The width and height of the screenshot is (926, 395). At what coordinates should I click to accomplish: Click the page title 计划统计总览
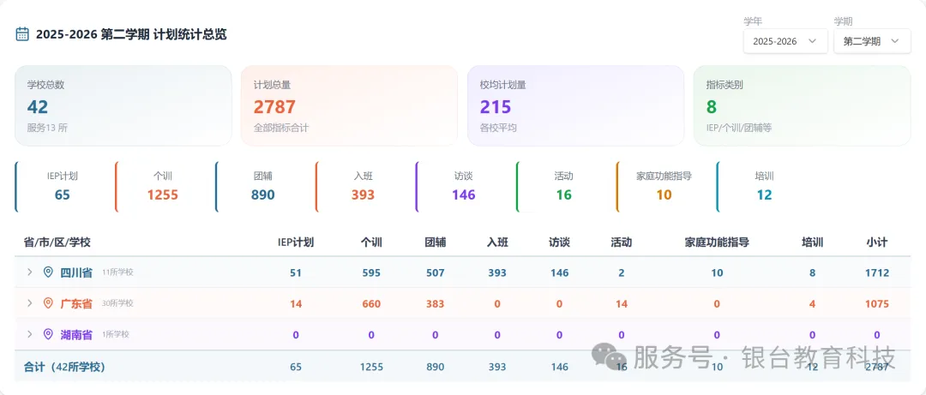[189, 34]
